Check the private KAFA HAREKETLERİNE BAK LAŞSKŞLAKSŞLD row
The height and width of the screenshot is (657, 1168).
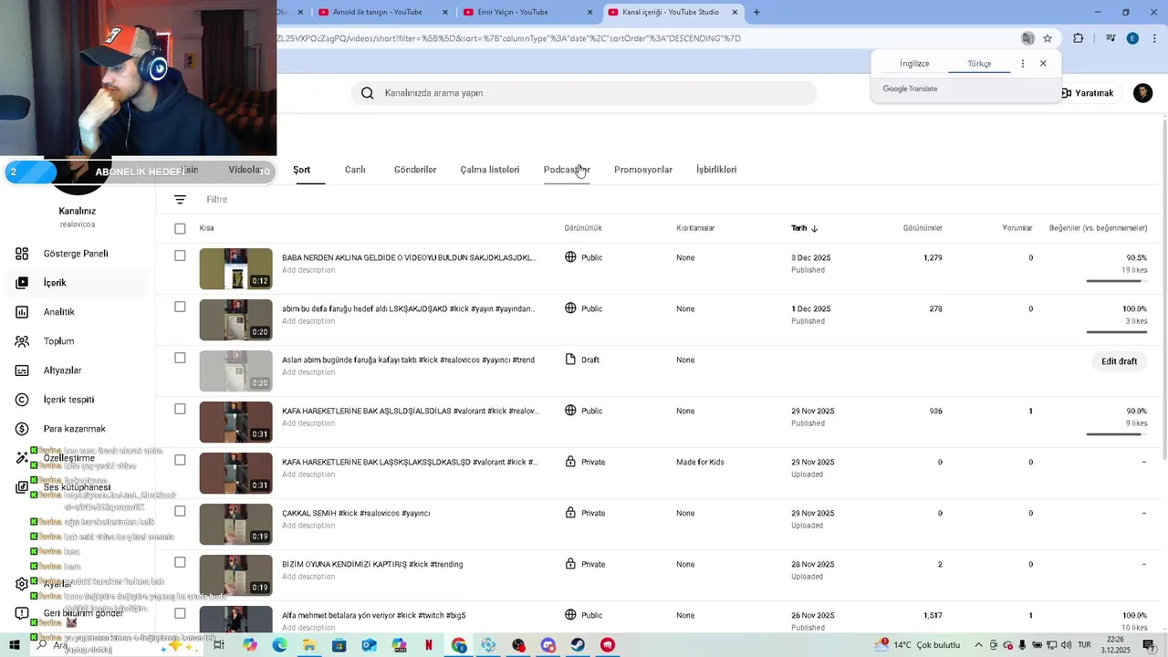click(180, 460)
